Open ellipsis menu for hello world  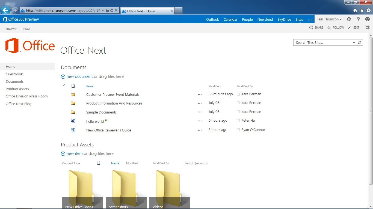[x=200, y=121]
